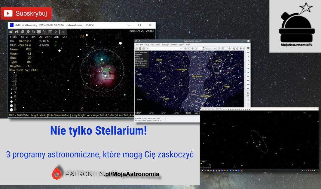This screenshot has width=321, height=189.
Task: Click the time step value field showing 1
Action: pos(200,49)
